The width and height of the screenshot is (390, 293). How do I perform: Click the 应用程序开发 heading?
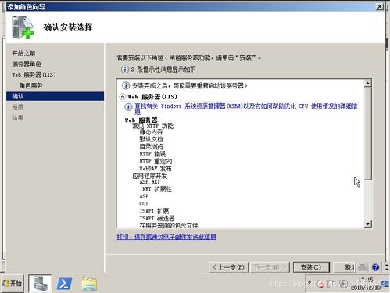tap(150, 176)
